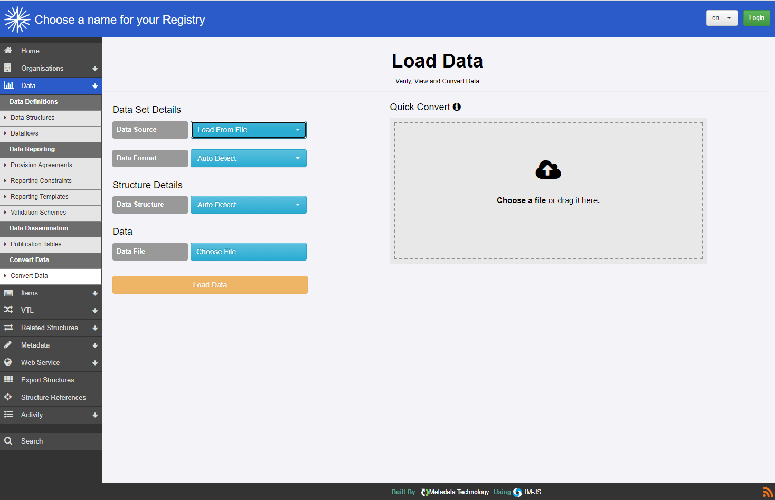Viewport: 775px width, 500px height.
Task: Click the Quick Convert info icon
Action: pyautogui.click(x=457, y=107)
